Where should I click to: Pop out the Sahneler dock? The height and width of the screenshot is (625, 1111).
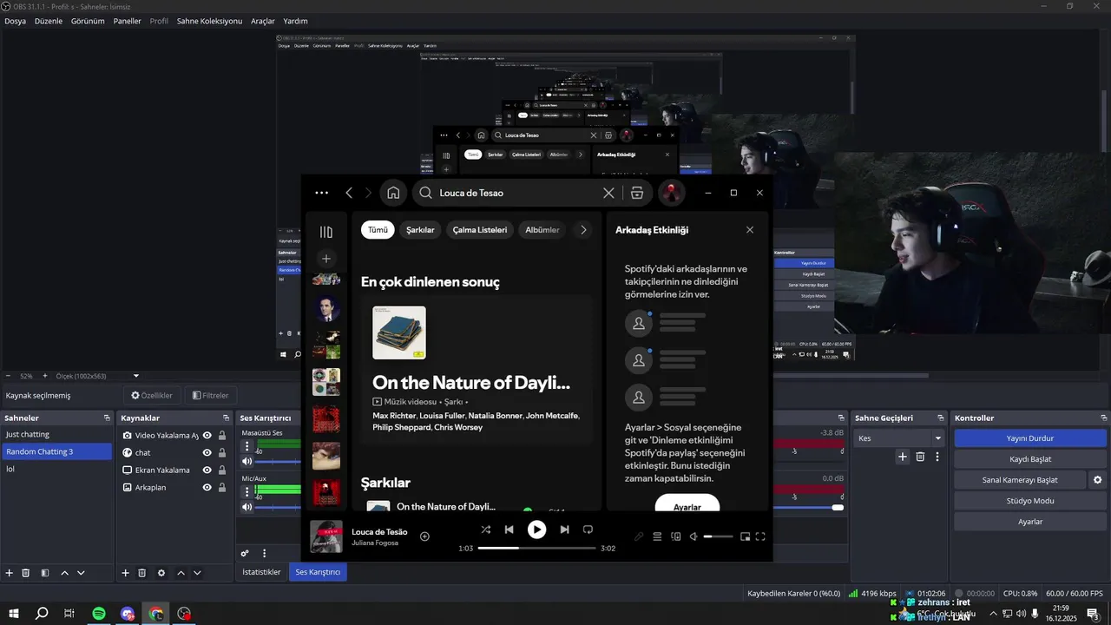tap(107, 418)
